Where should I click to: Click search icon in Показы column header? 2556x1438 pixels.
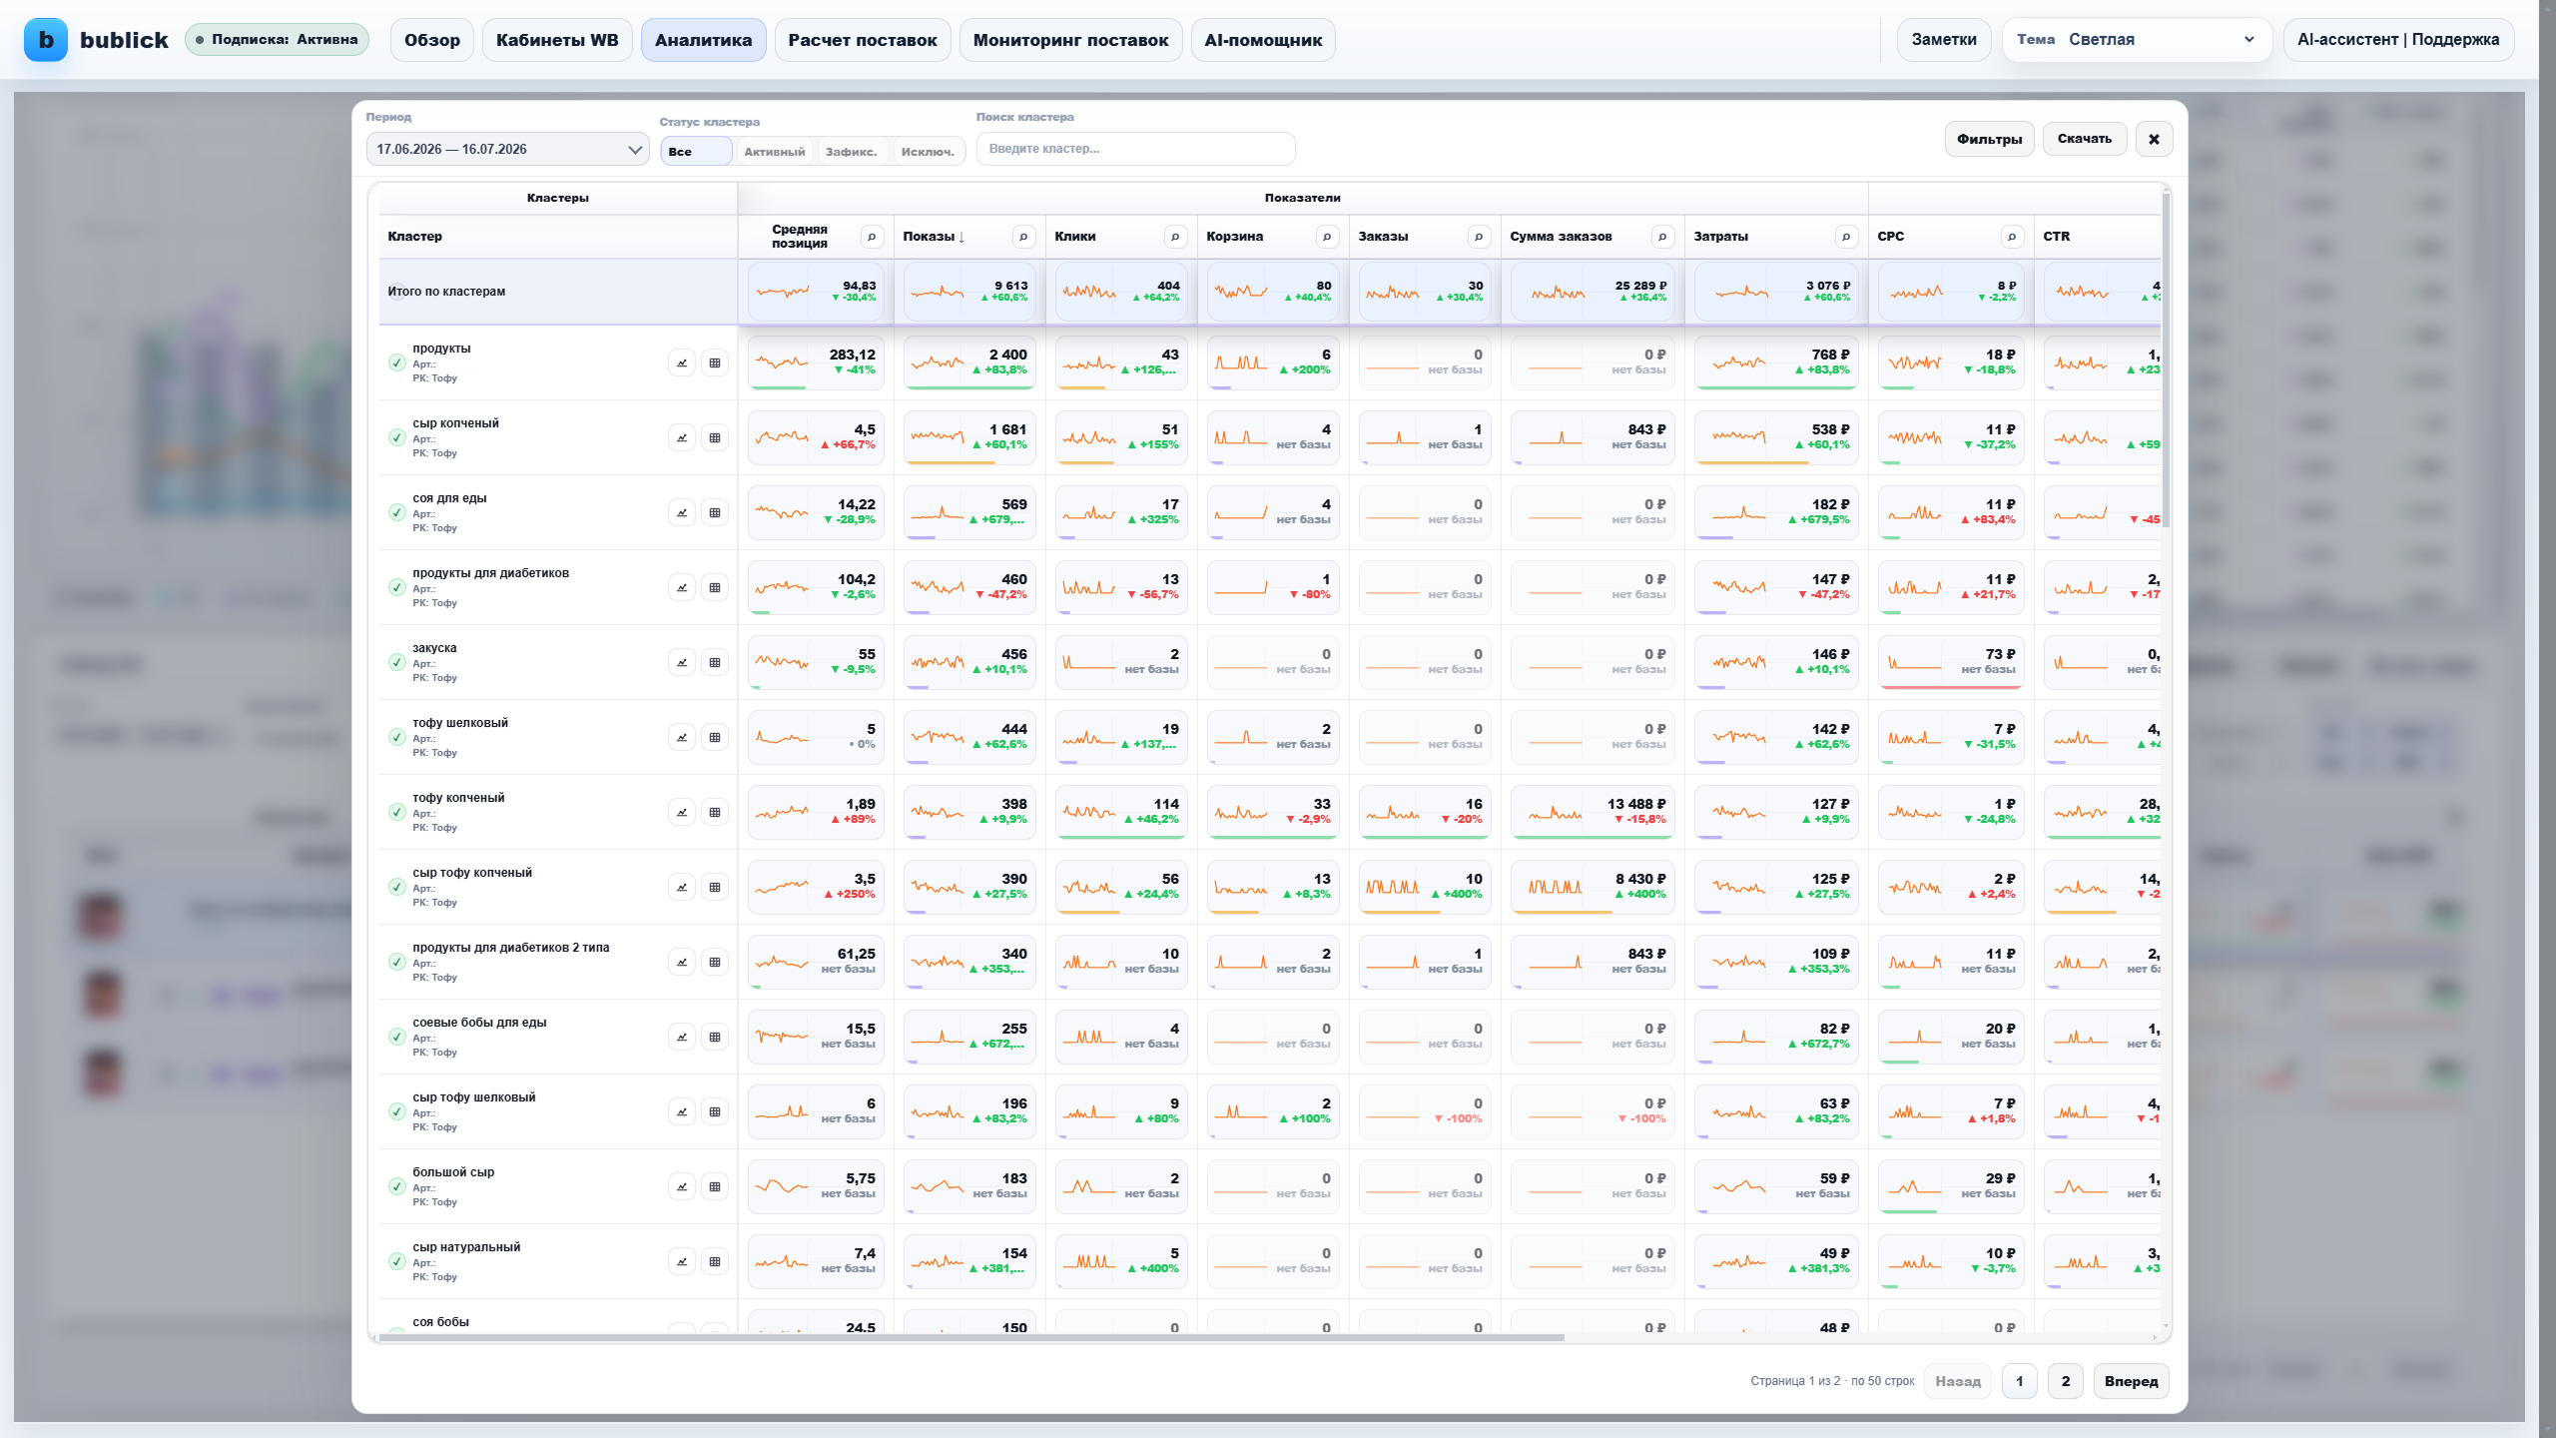[x=1023, y=237]
